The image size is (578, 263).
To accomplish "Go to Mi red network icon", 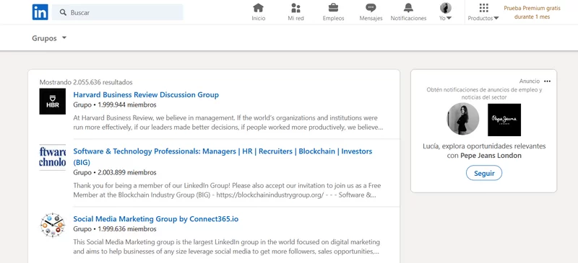I will point(296,8).
